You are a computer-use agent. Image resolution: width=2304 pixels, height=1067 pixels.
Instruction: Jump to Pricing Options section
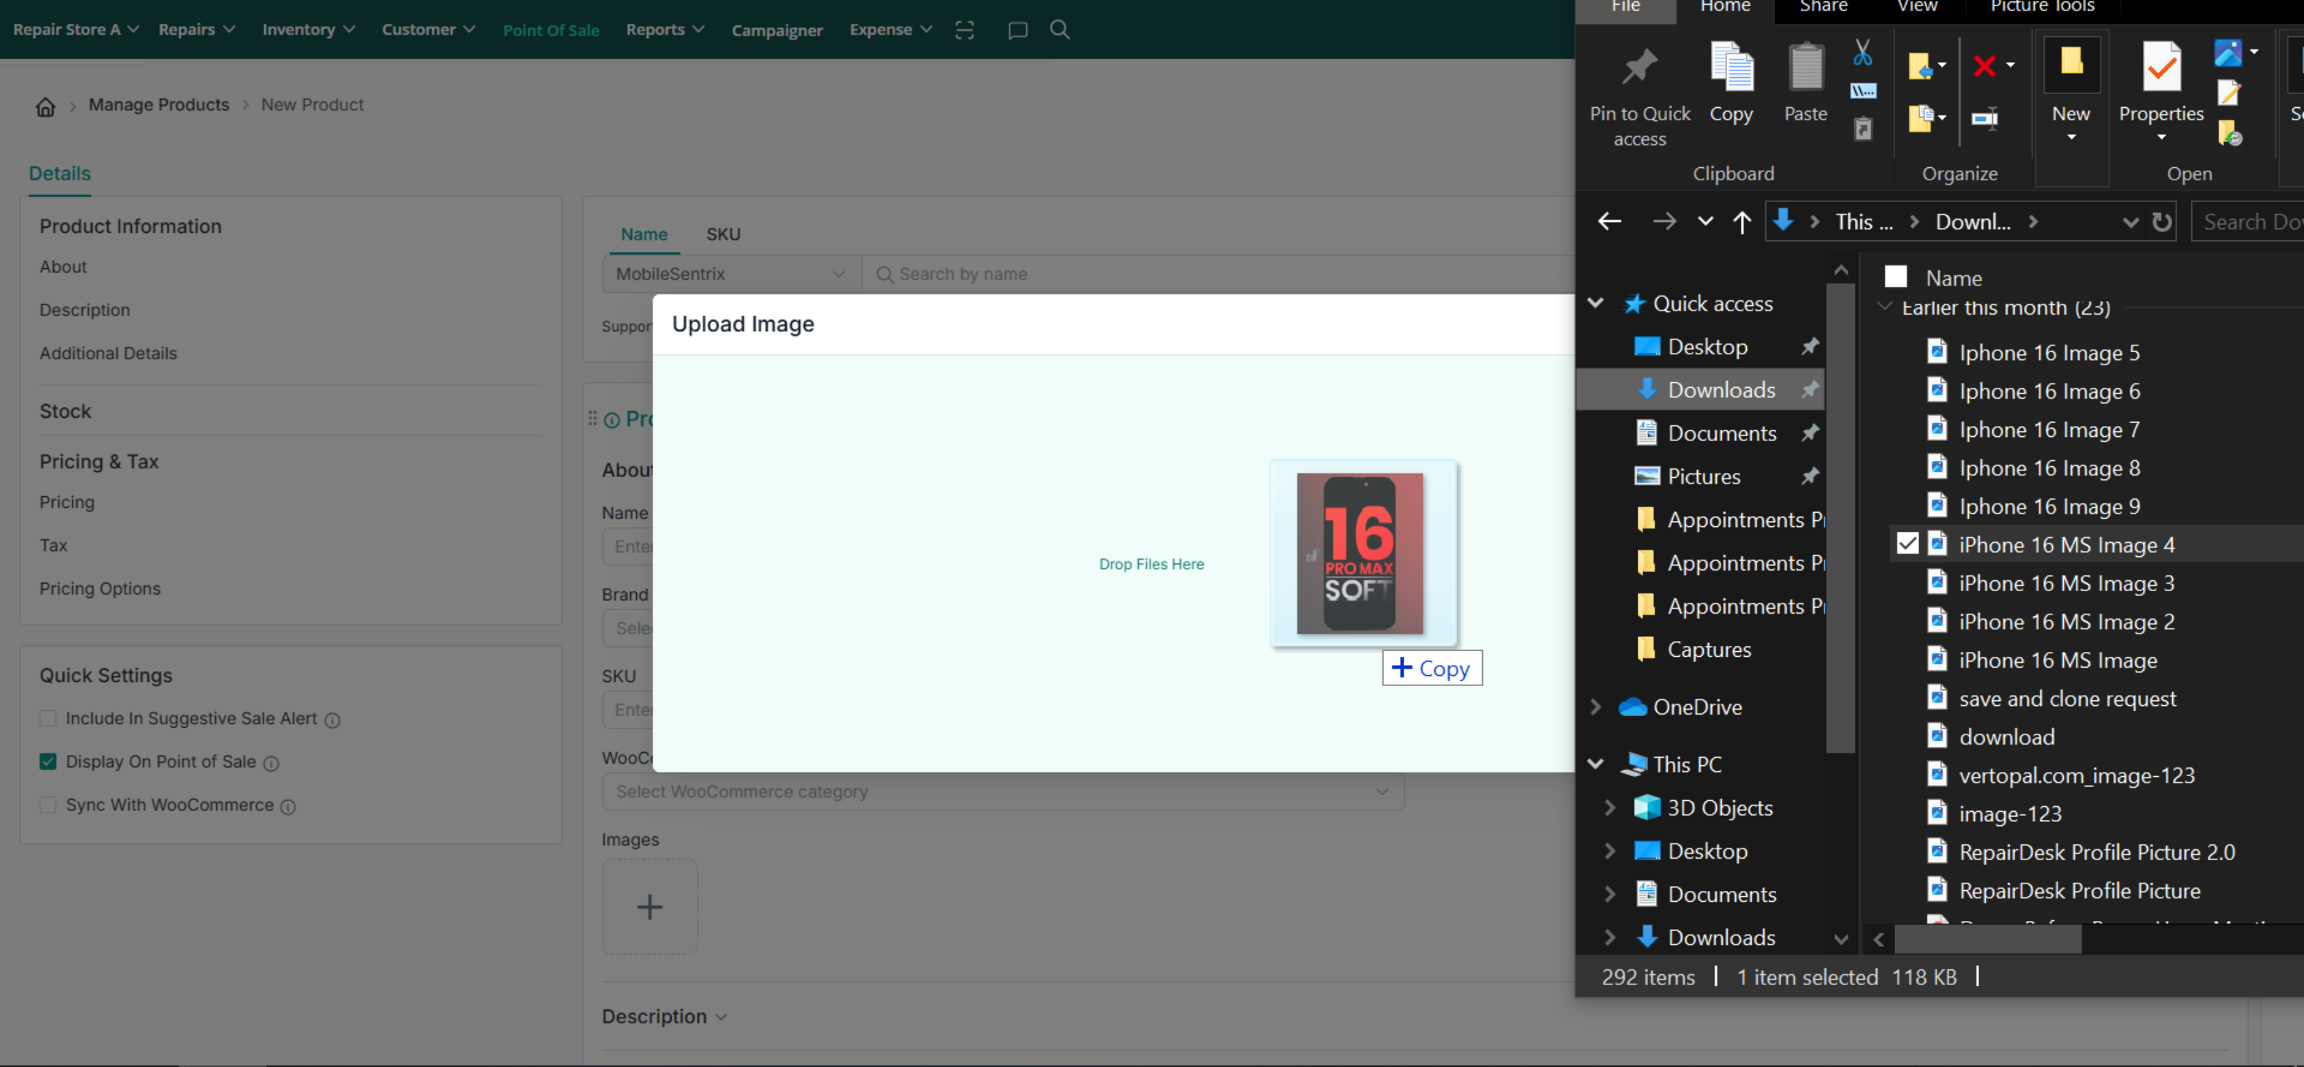tap(99, 588)
